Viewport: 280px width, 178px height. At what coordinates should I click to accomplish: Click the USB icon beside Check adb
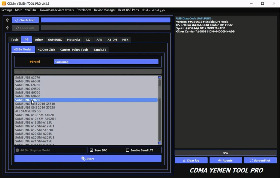pos(7,28)
